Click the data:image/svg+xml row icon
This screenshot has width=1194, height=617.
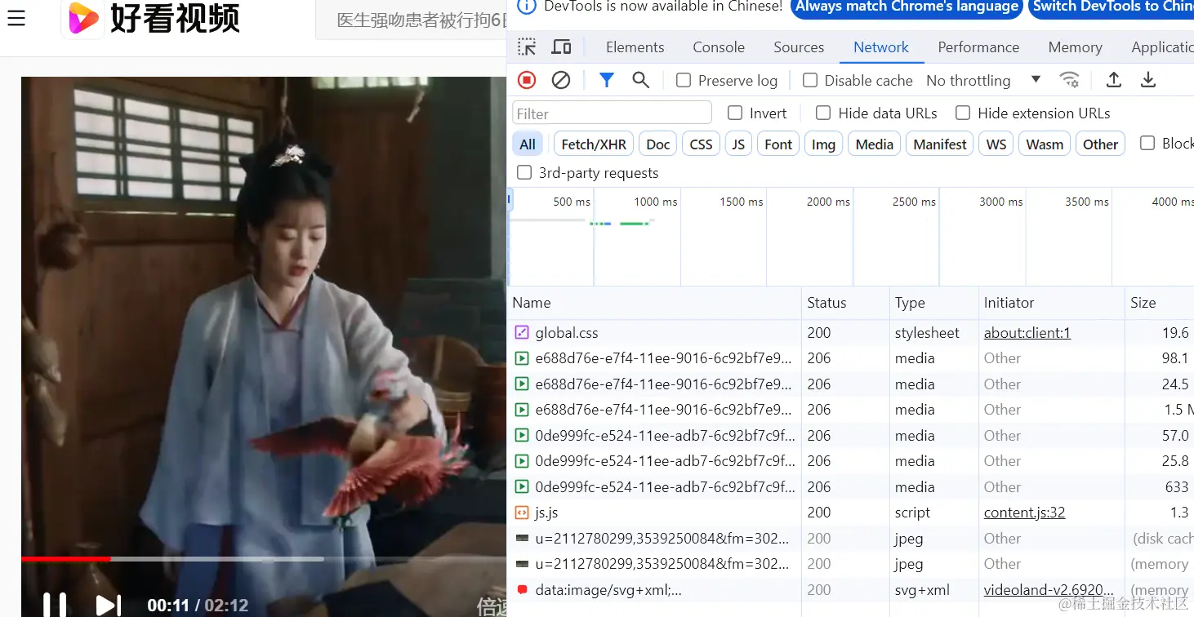pos(522,589)
